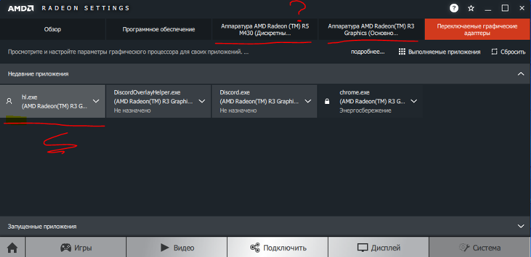Screen dimensions: 531x257
Task: Open the Radeon R5 M430 hardware tab
Action: 265,29
